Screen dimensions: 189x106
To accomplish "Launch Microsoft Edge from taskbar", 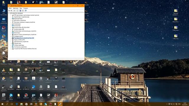I will (x=17, y=104).
